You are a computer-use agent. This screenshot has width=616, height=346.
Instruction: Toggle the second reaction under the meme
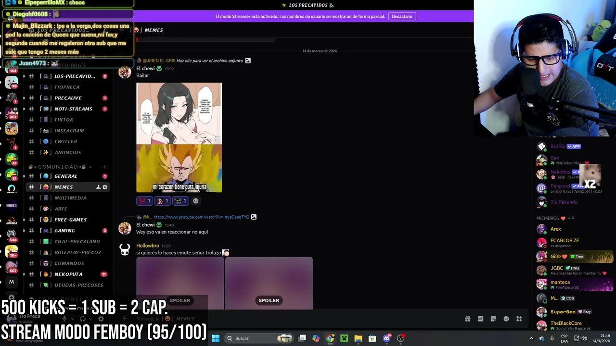point(163,201)
